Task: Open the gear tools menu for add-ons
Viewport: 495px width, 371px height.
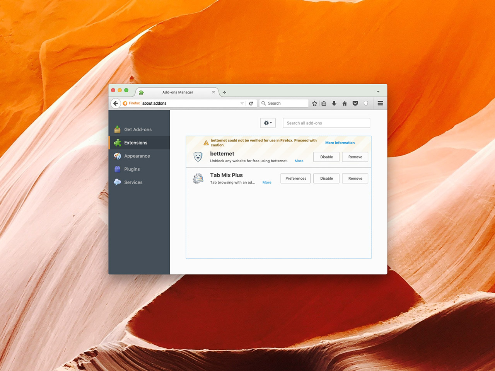Action: [x=268, y=123]
